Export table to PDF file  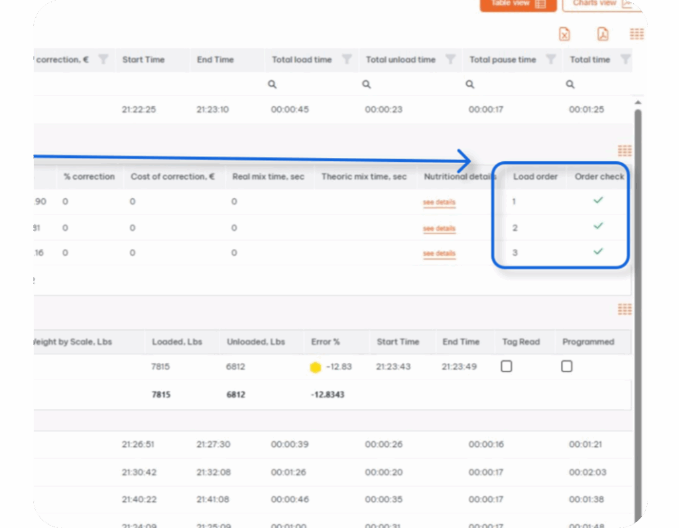tap(602, 34)
